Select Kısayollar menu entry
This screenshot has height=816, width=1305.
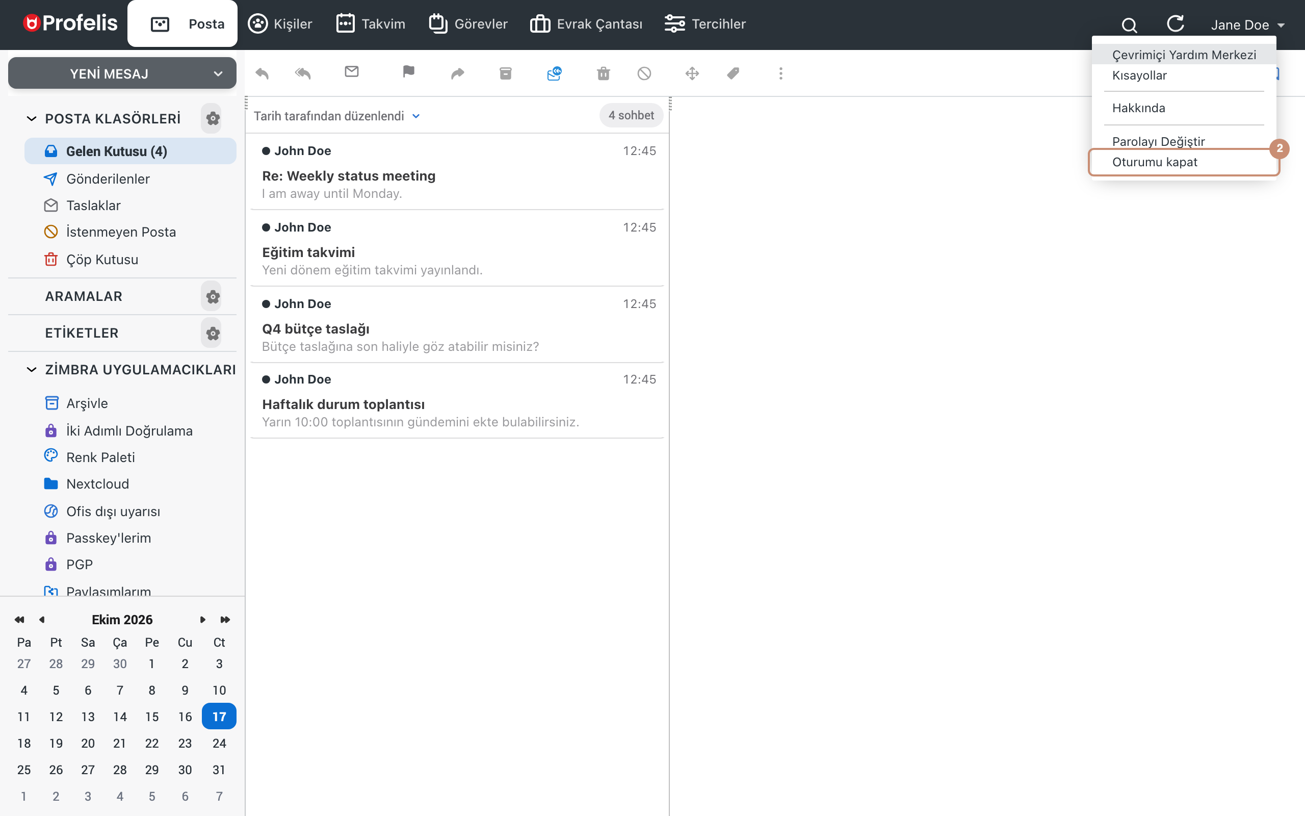point(1184,75)
